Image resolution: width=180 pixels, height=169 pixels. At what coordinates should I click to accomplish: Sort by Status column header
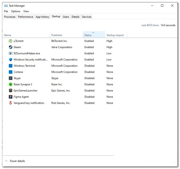coord(94,35)
